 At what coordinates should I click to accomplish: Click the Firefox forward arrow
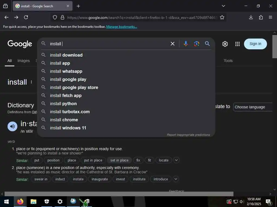[16, 17]
